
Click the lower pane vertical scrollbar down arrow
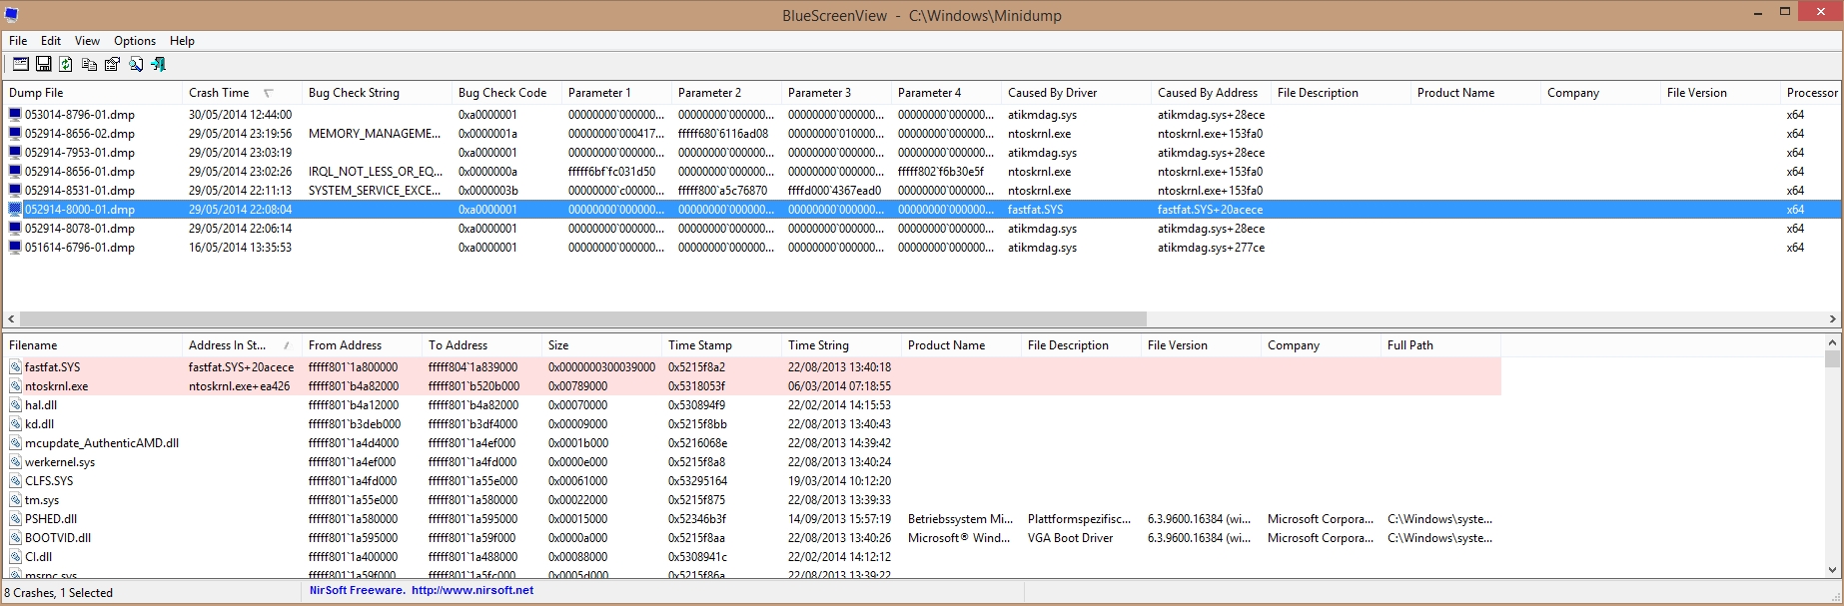point(1832,570)
